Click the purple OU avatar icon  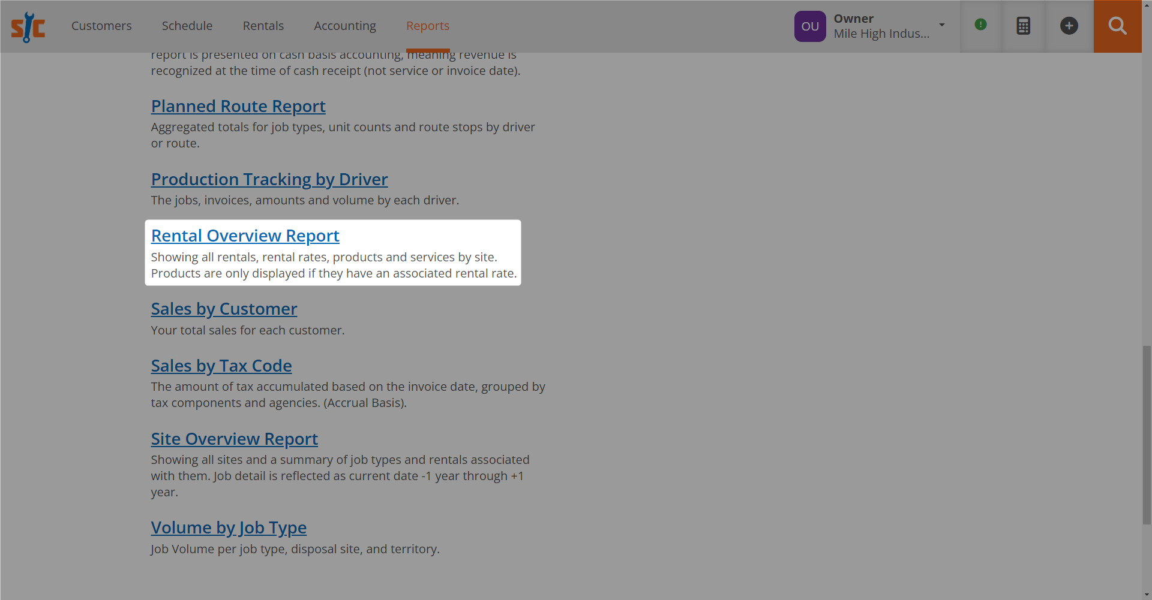point(810,26)
